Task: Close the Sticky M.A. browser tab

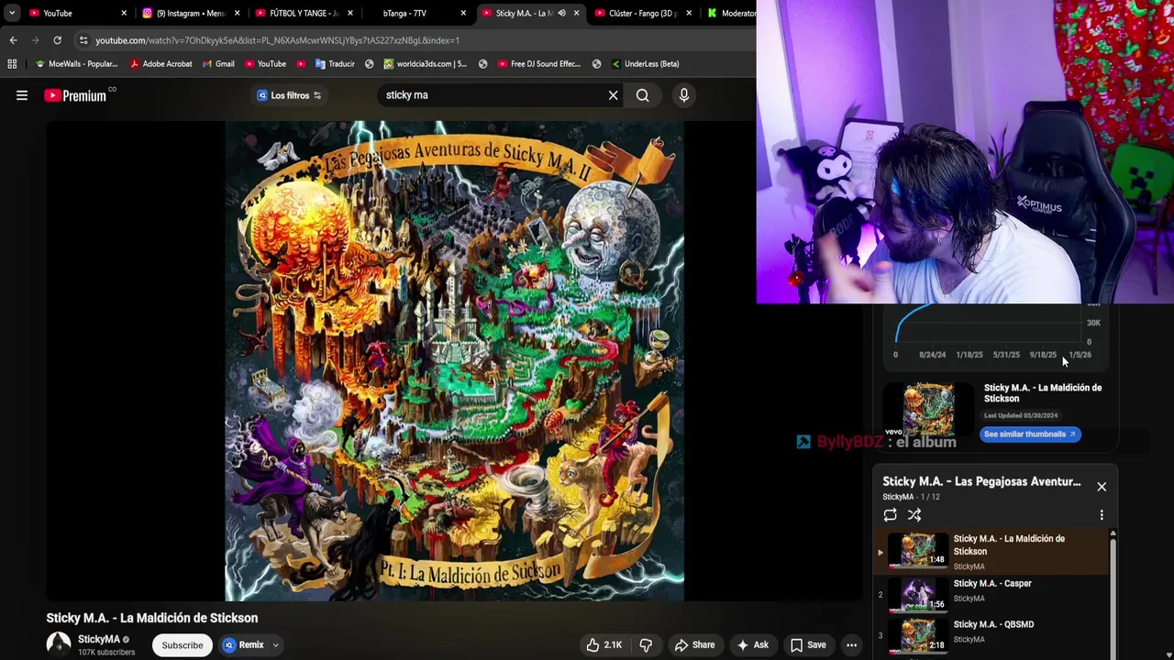Action: [x=576, y=13]
